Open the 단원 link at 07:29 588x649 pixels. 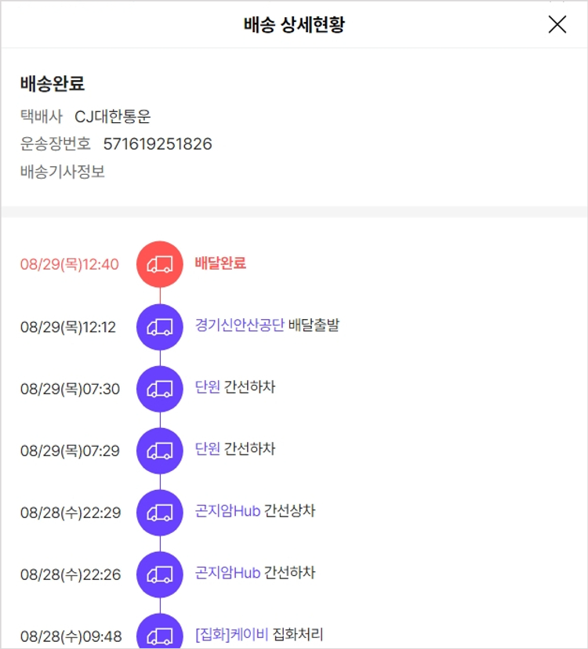208,449
